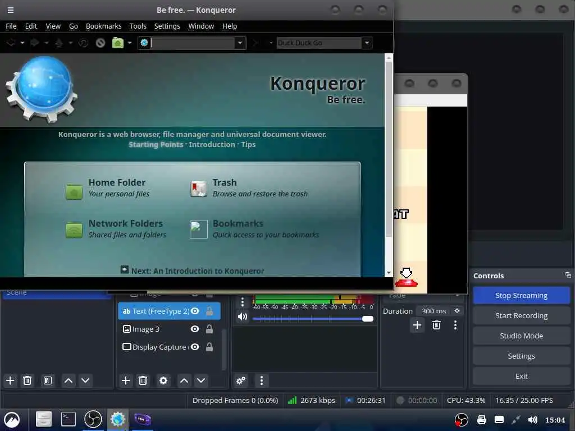575x431 pixels.
Task: Open the Window menu
Action: click(x=201, y=26)
